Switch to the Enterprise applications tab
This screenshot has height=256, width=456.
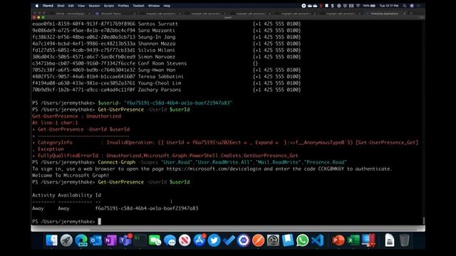click(x=385, y=14)
